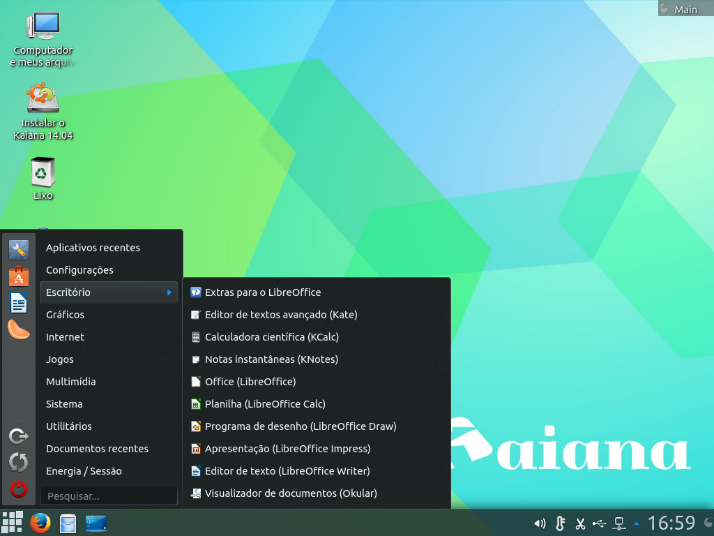This screenshot has width=714, height=536.
Task: Click the USB device notifier tray icon
Action: point(599,523)
